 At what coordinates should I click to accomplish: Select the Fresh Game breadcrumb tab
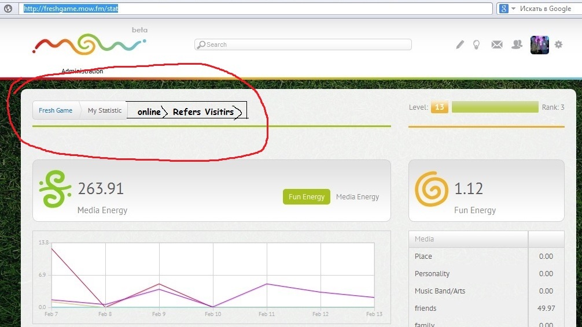coord(56,110)
